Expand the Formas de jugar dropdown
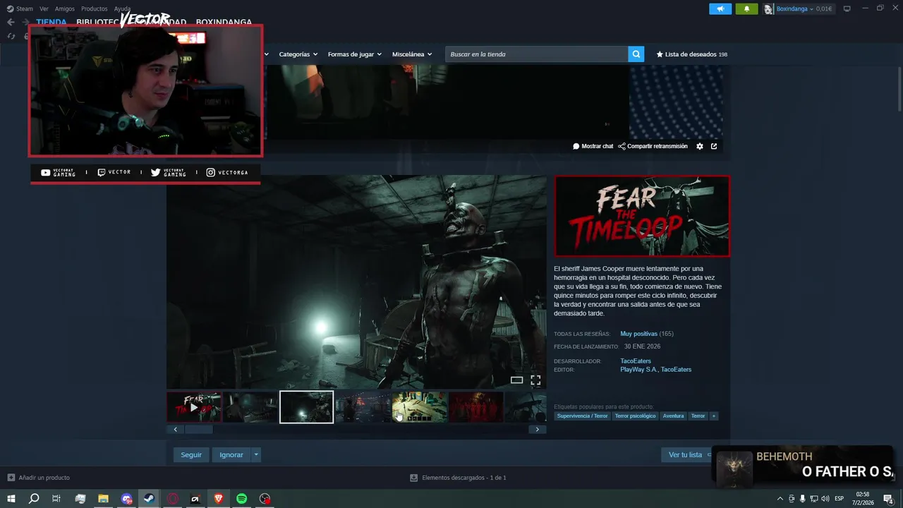Image resolution: width=903 pixels, height=508 pixels. (354, 54)
